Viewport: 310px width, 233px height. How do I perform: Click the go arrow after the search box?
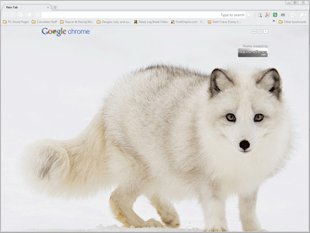click(x=249, y=15)
